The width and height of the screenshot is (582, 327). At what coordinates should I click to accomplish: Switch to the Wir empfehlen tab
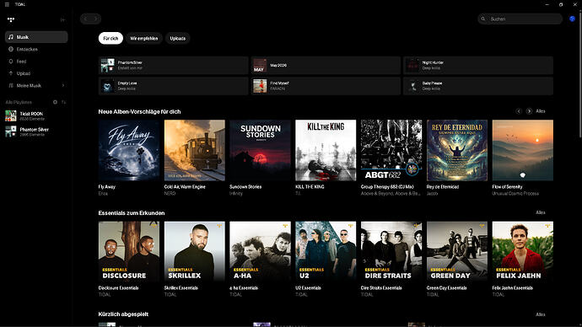[144, 39]
